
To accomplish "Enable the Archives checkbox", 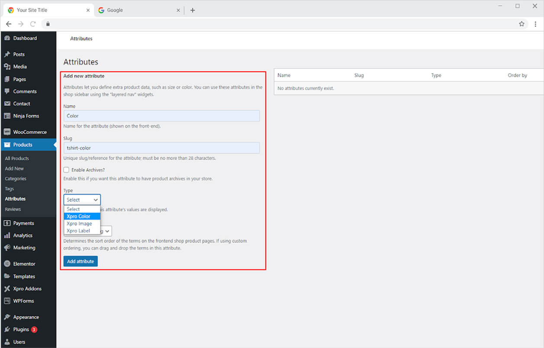I will pos(66,170).
